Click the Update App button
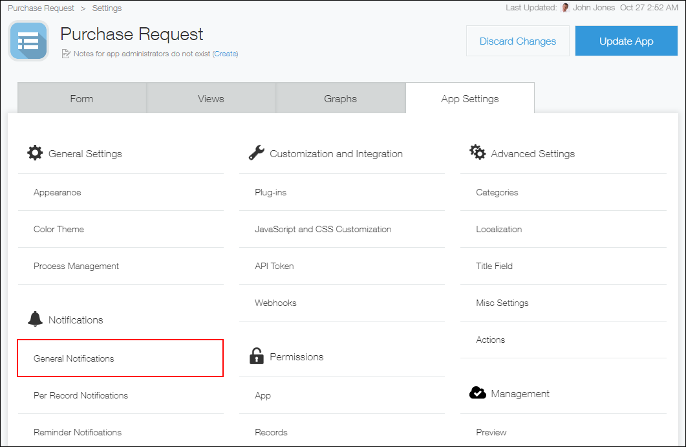The image size is (686, 447). click(x=626, y=40)
